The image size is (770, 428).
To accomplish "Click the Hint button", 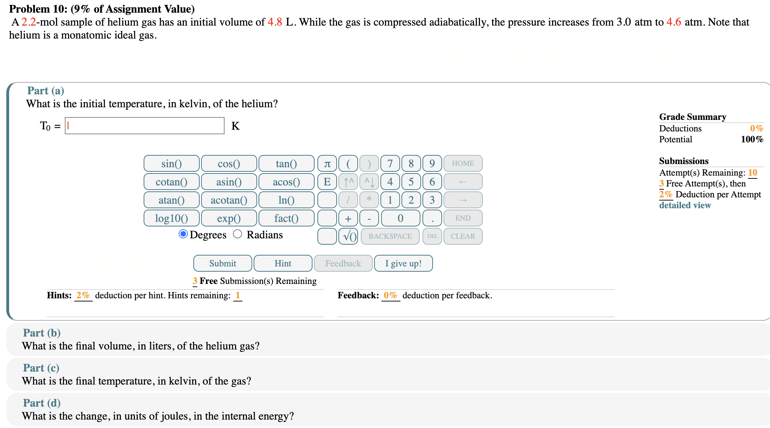I will point(283,263).
